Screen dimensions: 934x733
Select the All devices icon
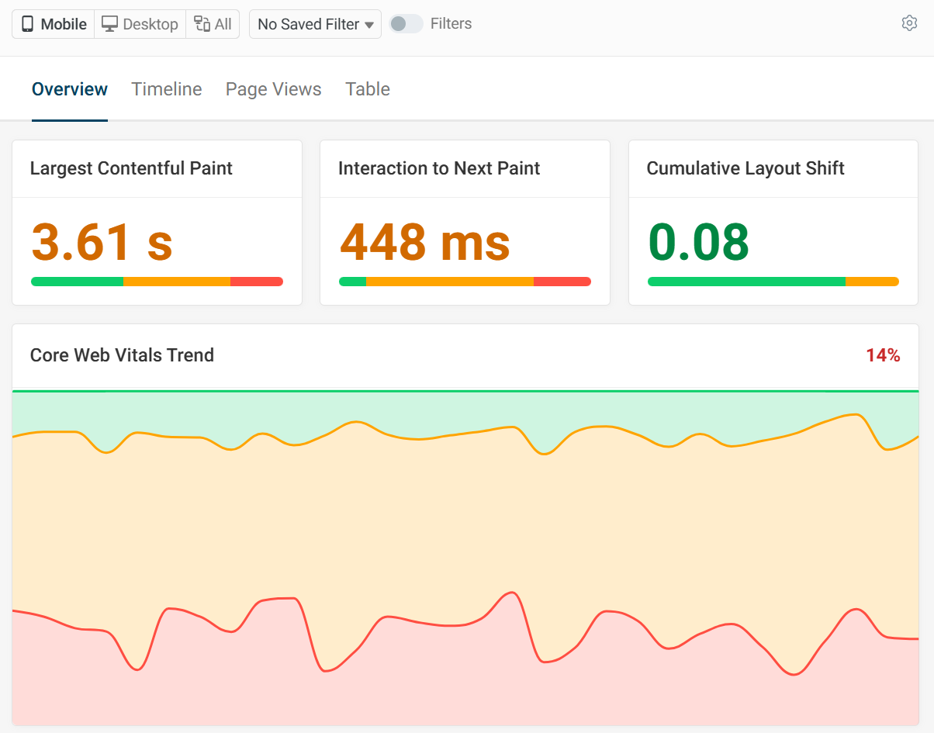pyautogui.click(x=200, y=24)
